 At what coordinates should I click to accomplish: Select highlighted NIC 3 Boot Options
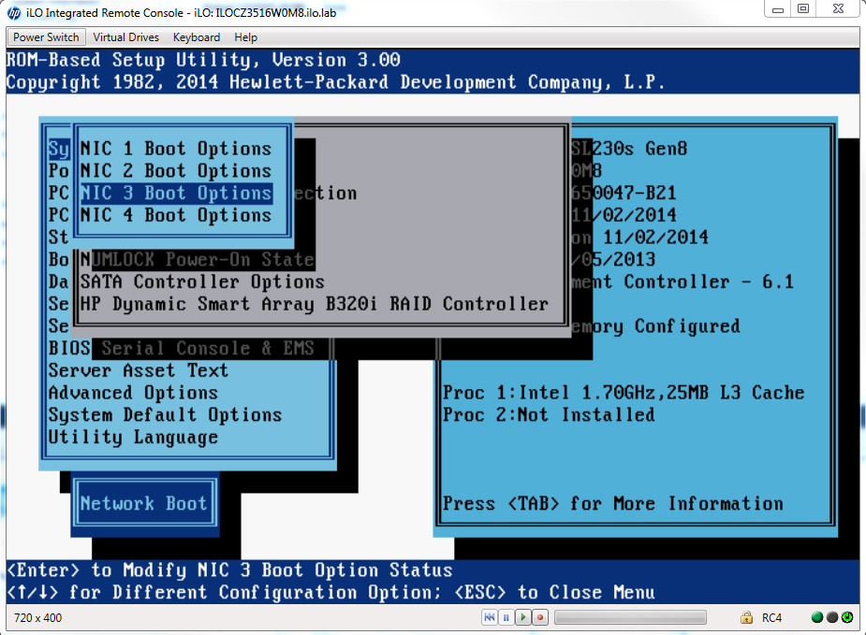click(x=176, y=193)
